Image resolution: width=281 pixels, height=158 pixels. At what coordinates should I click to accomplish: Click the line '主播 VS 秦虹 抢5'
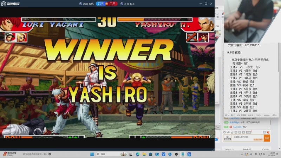[x=242, y=82]
